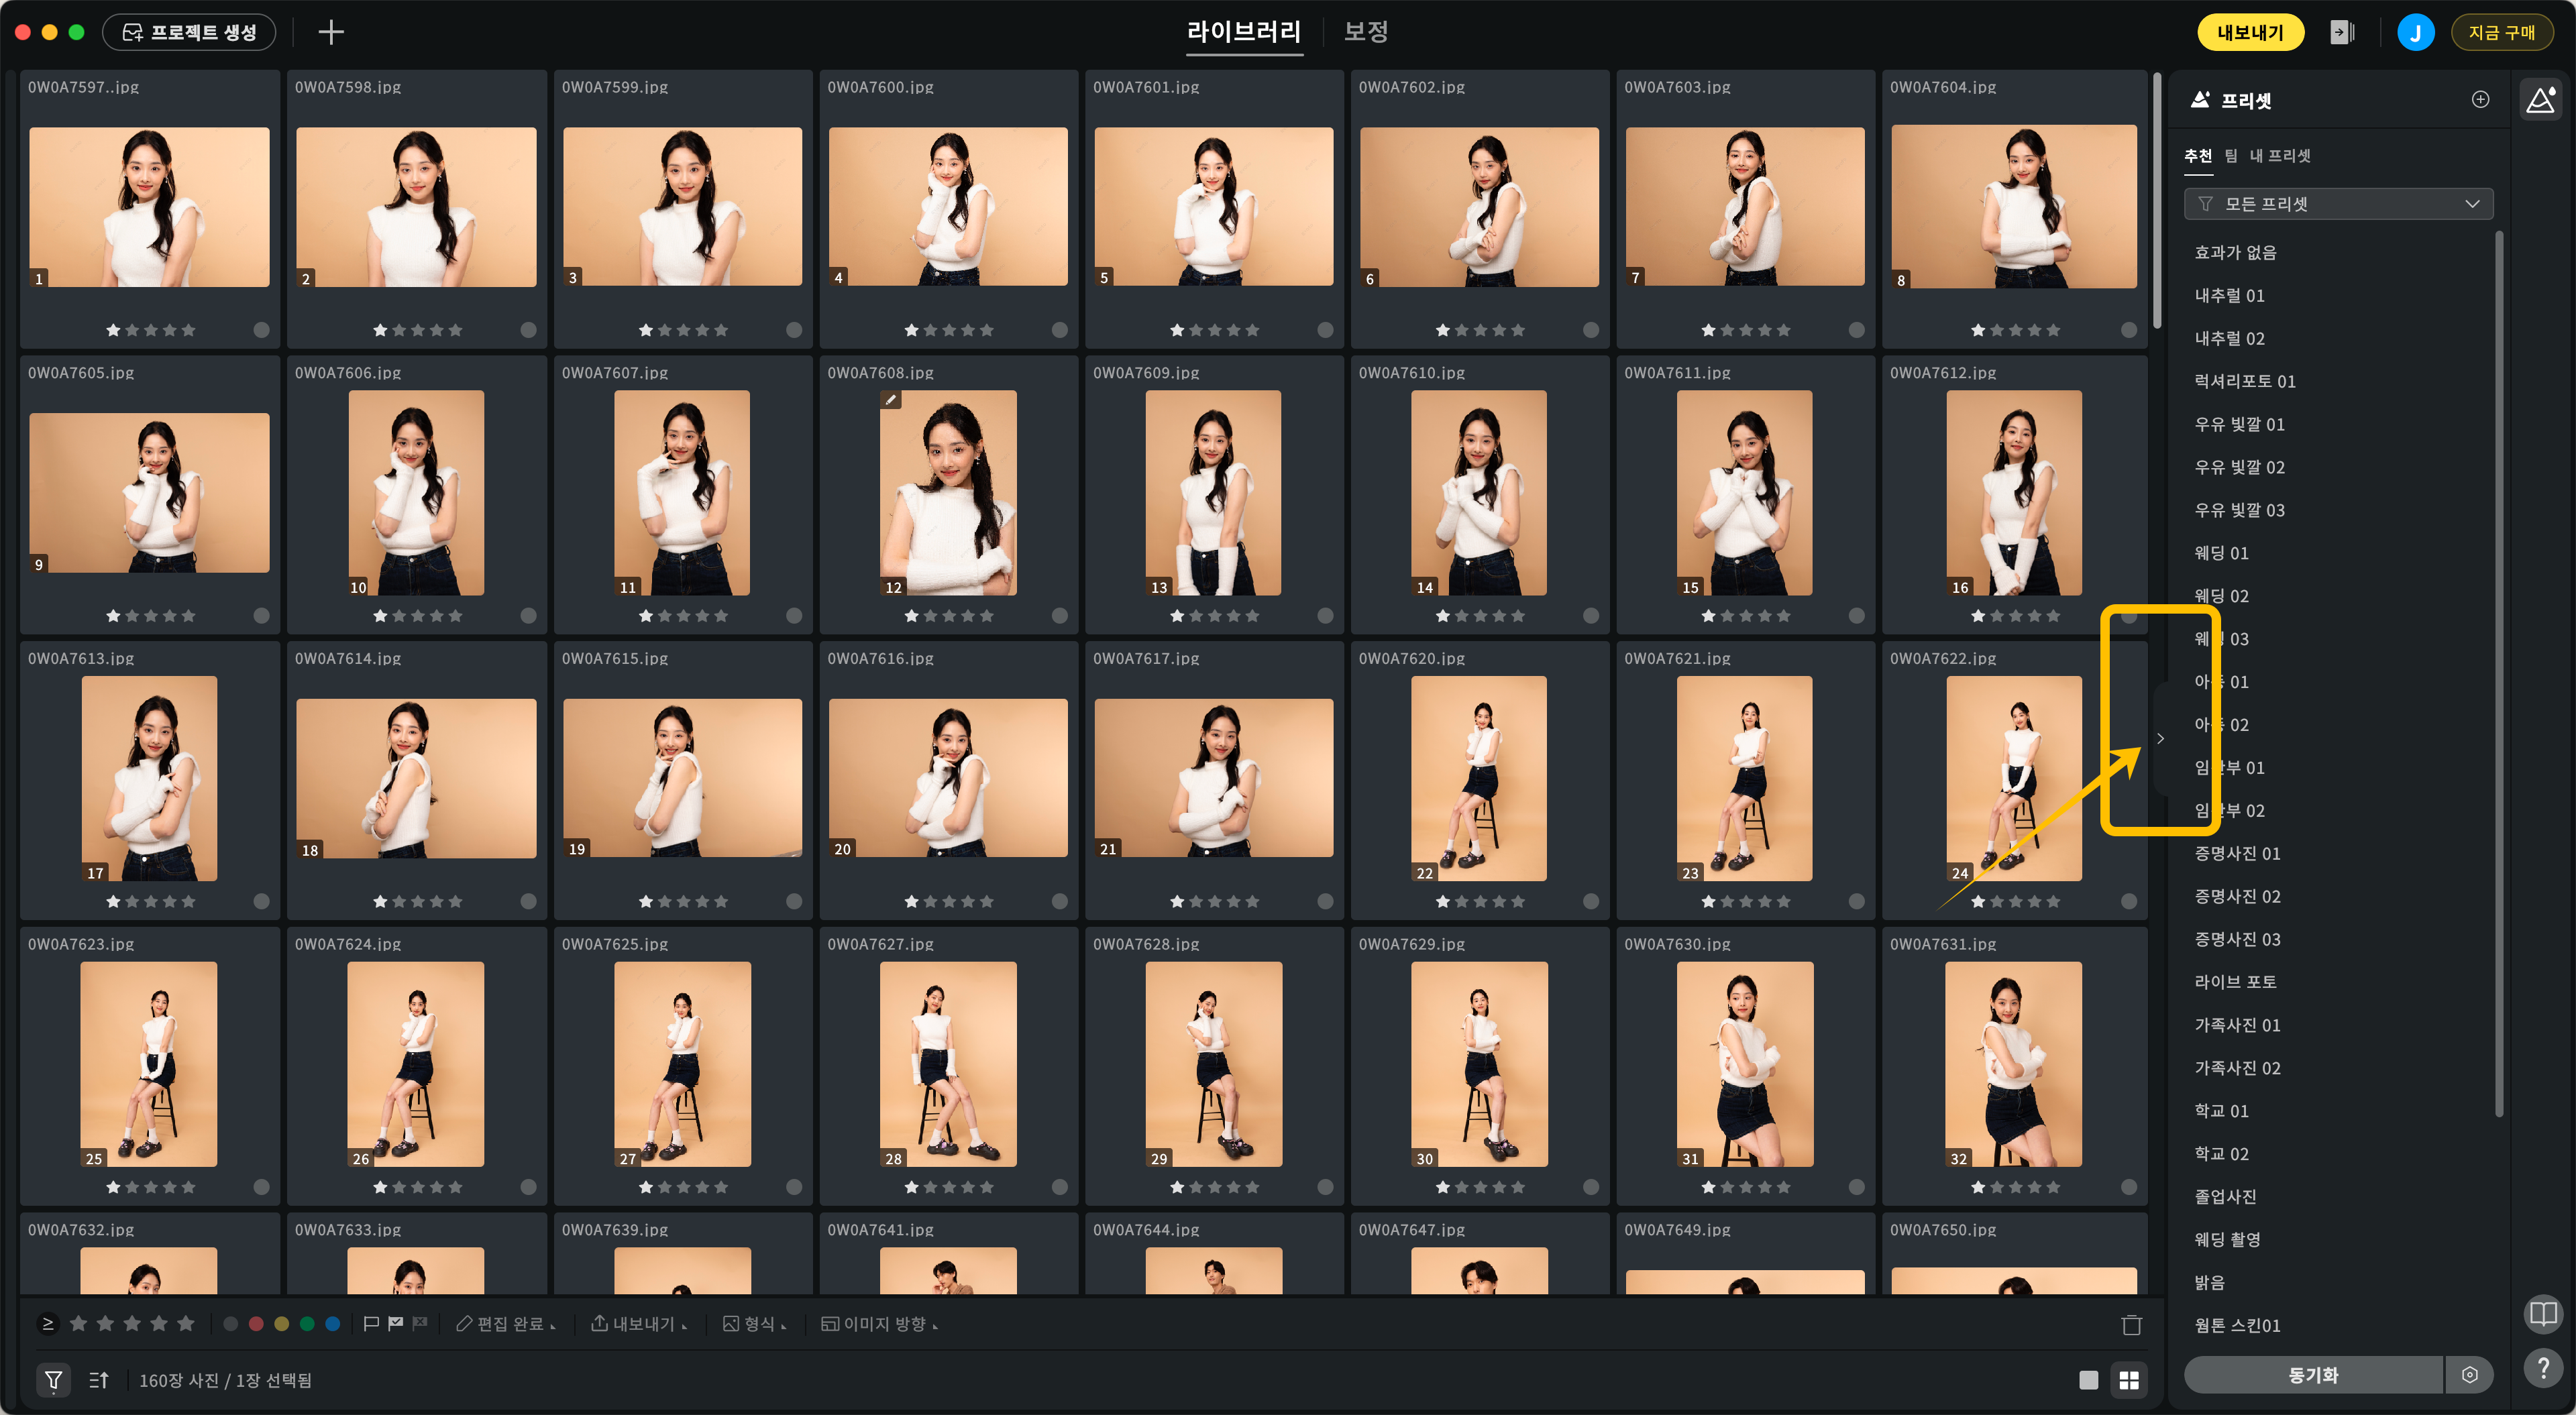Toggle the color label dot on 0W0A7600.jpg
Image resolution: width=2576 pixels, height=1415 pixels.
click(x=1059, y=330)
